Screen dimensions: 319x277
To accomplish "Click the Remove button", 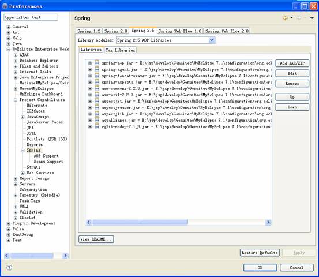I will point(292,84).
